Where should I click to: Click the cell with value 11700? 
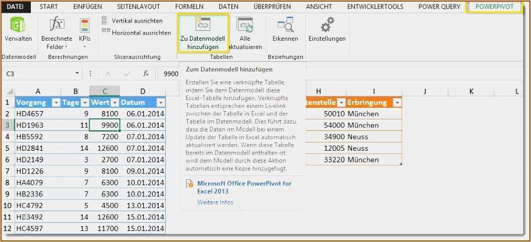[105, 228]
